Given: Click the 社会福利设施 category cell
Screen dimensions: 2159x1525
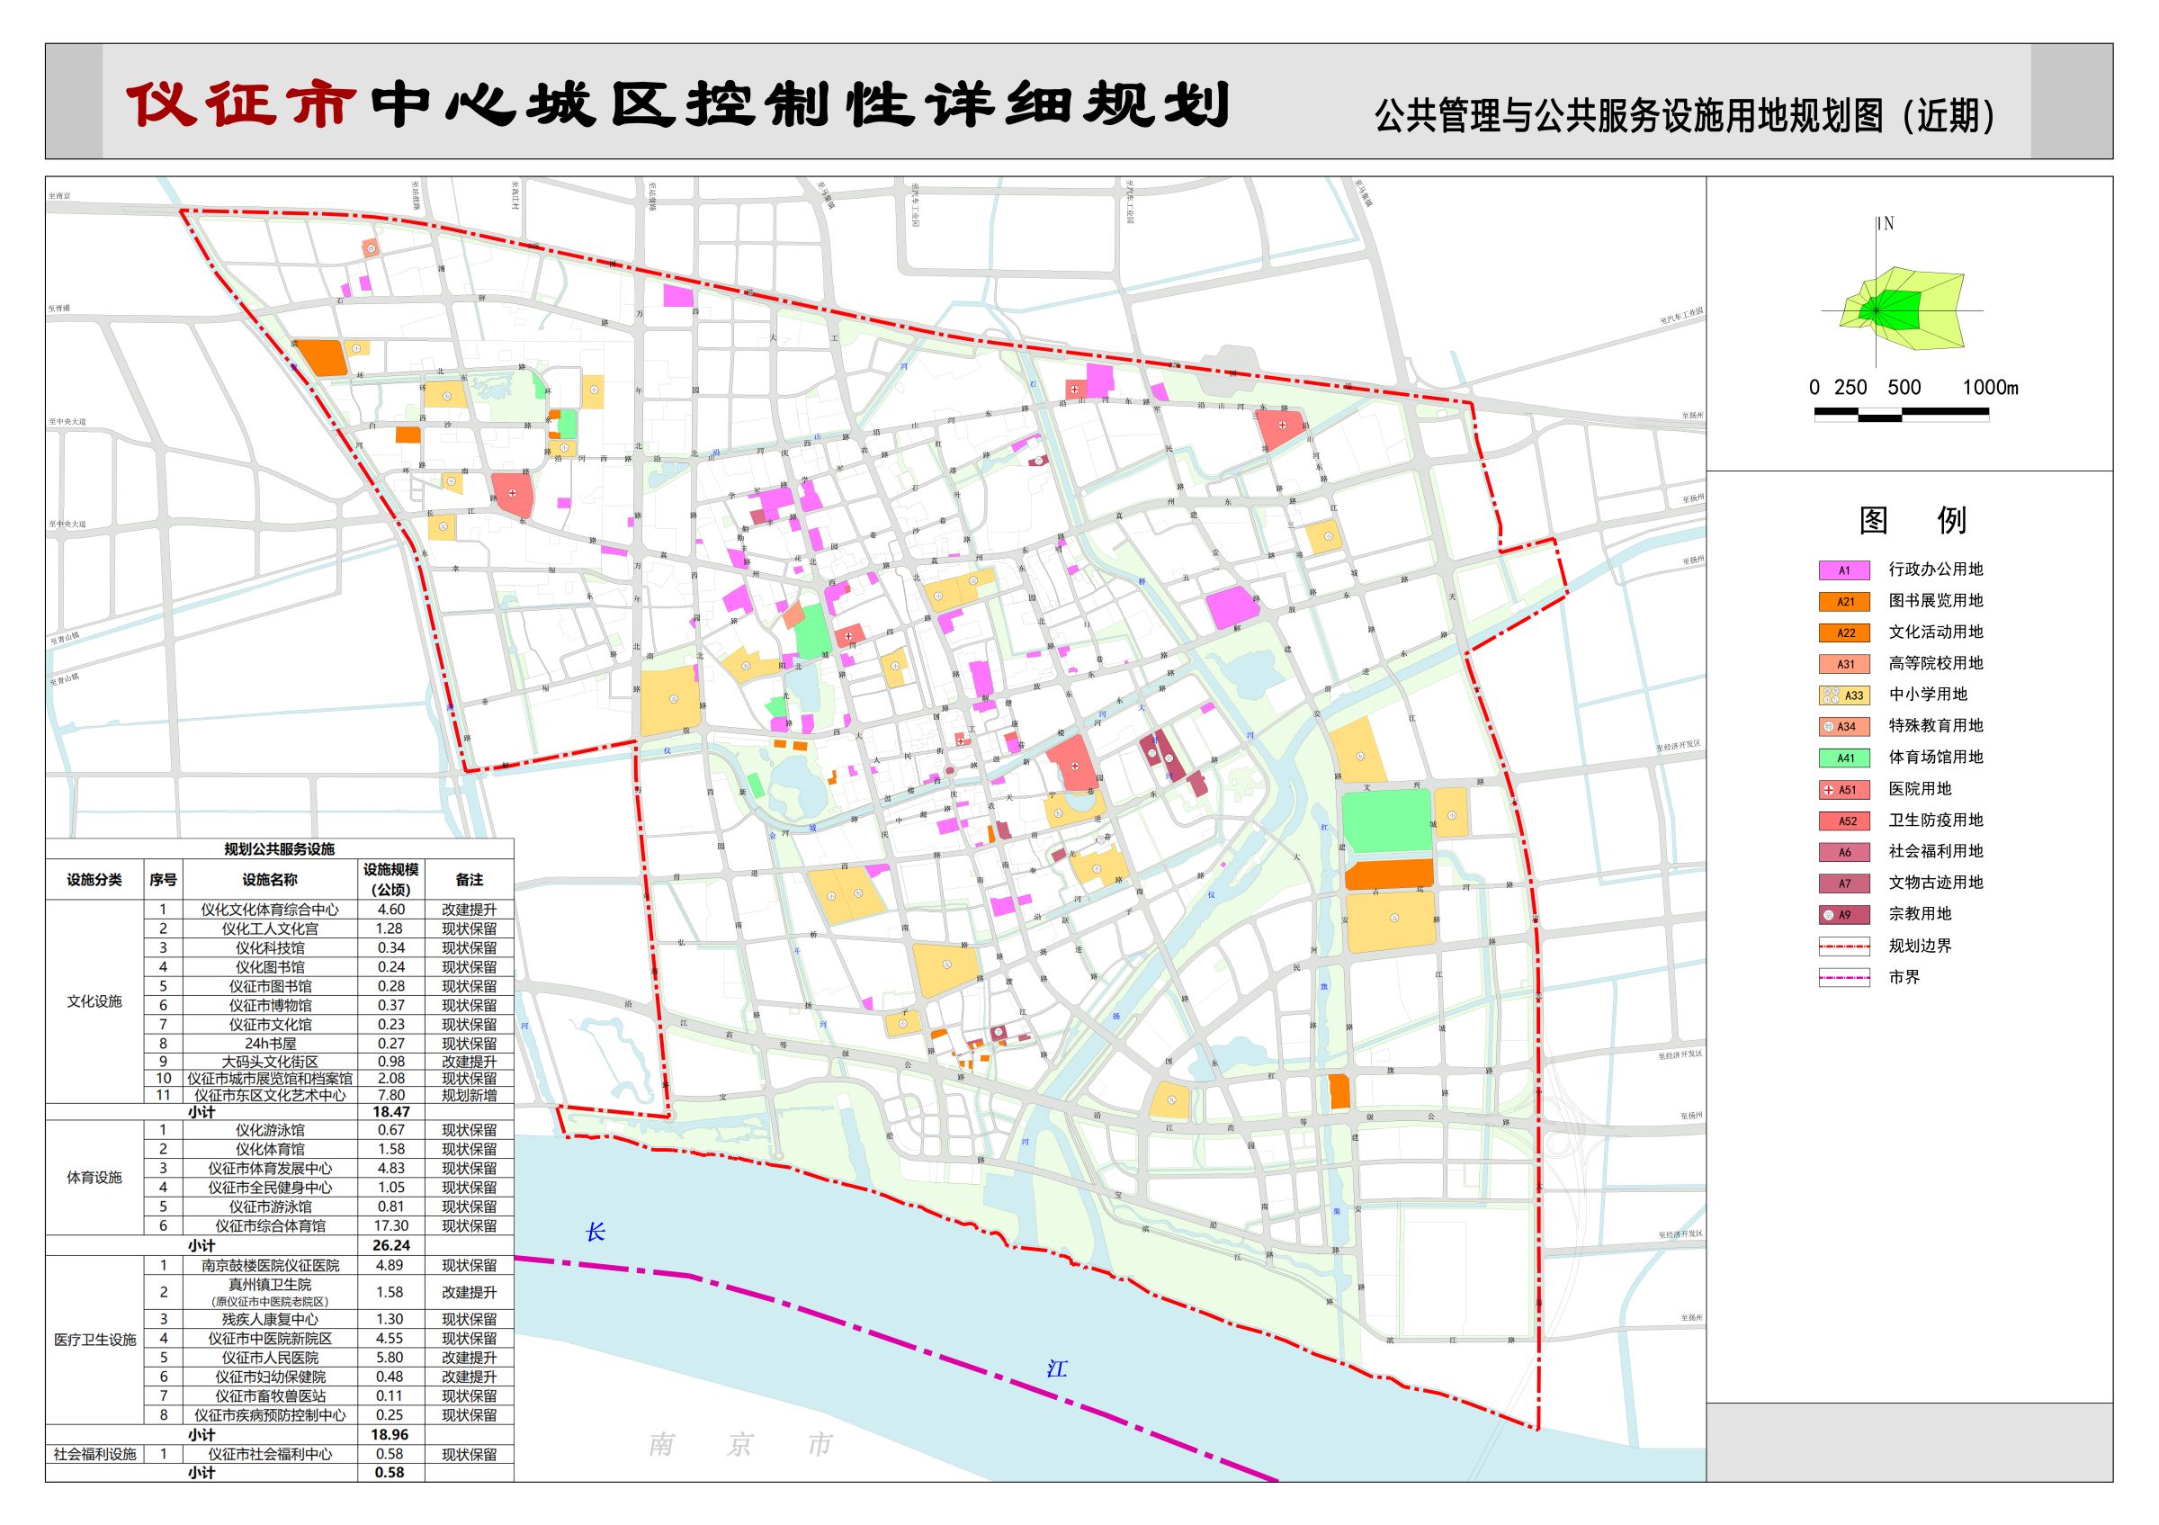Looking at the screenshot, I should 94,1455.
